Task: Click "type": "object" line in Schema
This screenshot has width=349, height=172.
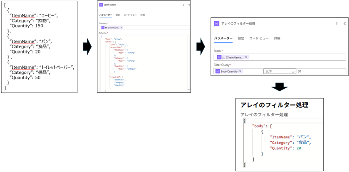Action: tap(119, 44)
